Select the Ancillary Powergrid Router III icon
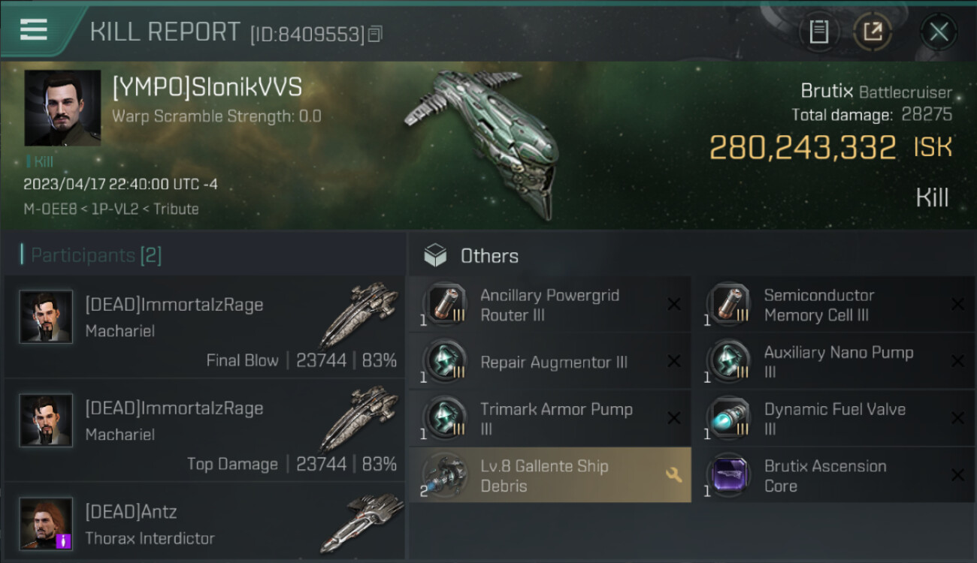Screen dimensions: 977x563 click(x=444, y=305)
